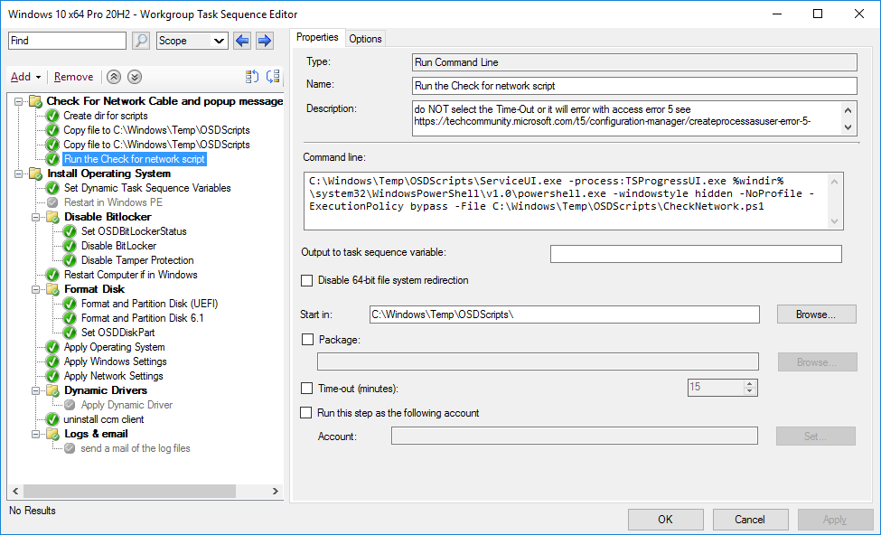Click folder icon of Format Disk group
This screenshot has width=881, height=535.
52,289
